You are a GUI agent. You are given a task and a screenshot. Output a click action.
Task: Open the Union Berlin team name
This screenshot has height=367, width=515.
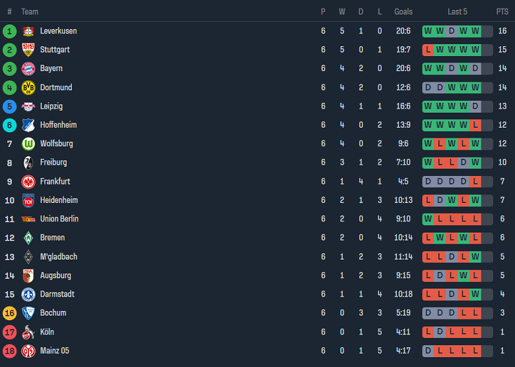click(x=59, y=219)
